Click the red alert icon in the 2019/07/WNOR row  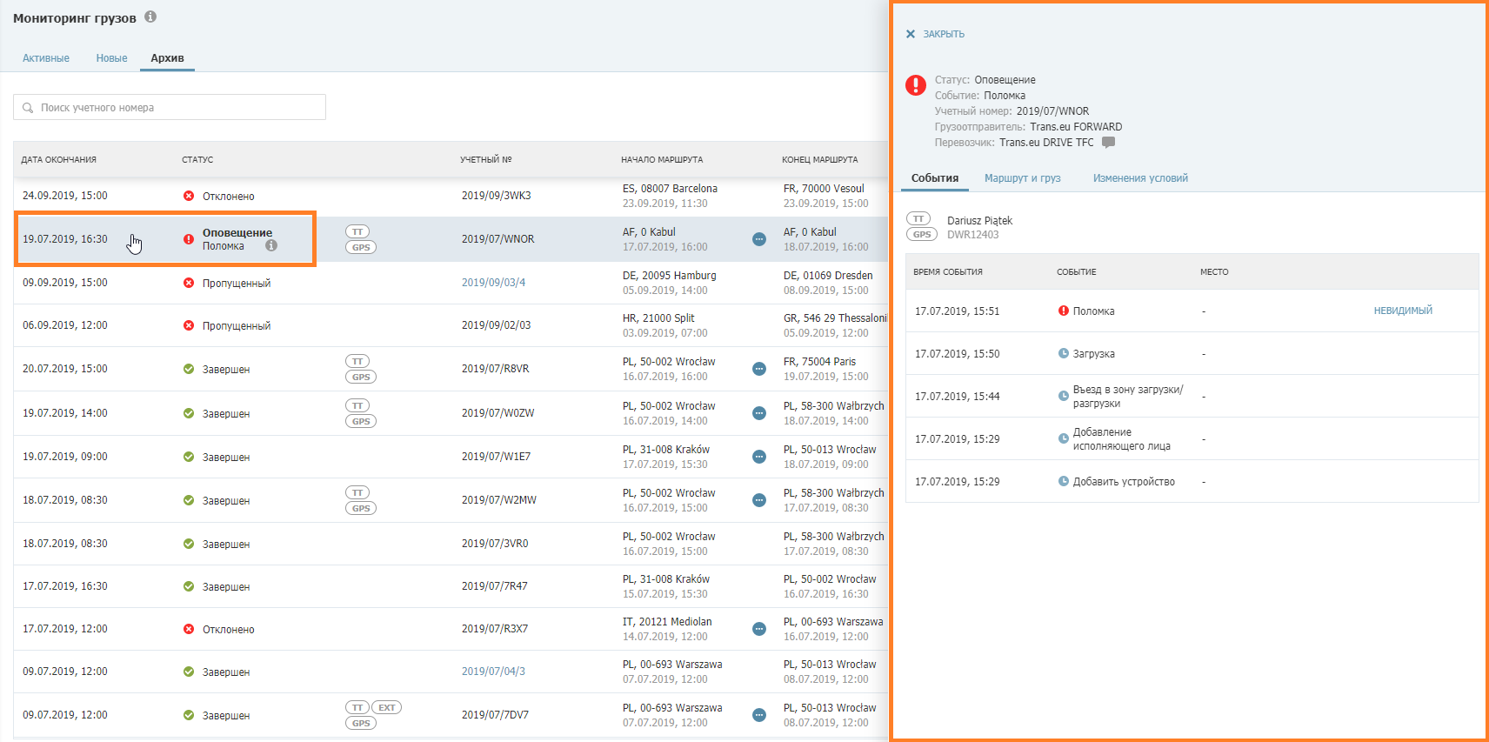coord(189,239)
